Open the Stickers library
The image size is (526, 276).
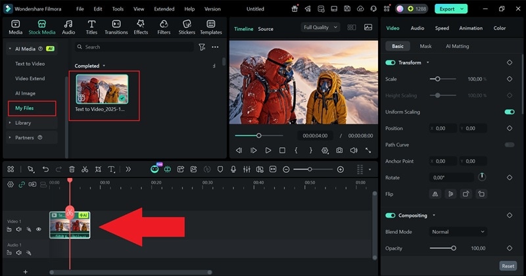187,27
